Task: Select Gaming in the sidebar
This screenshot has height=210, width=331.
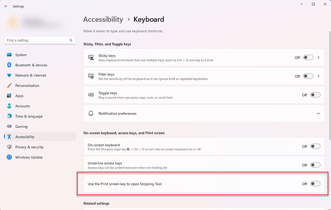Action: click(x=21, y=126)
